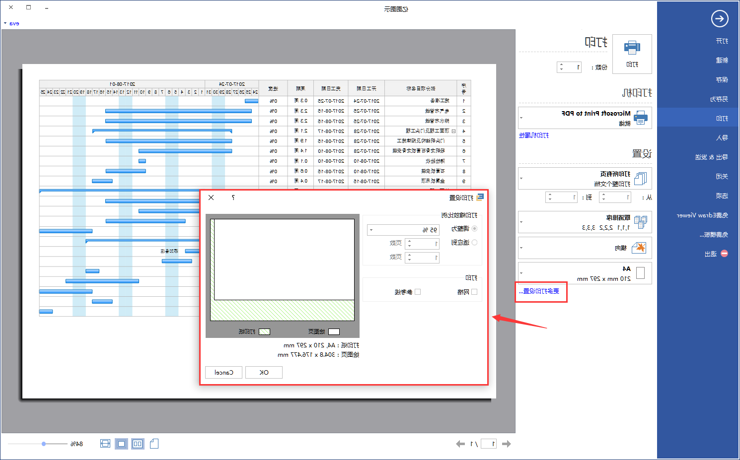This screenshot has width=740, height=460.
Task: Enable the 网格 checkbox
Action: click(474, 292)
